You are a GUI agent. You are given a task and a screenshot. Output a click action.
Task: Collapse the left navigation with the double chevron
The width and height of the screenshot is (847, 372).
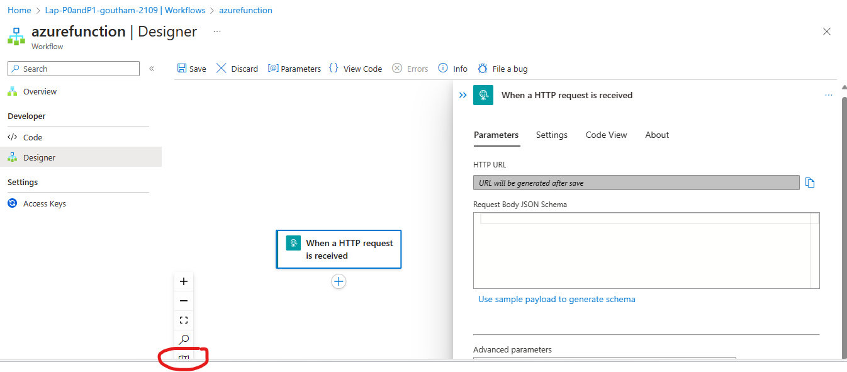pos(152,68)
